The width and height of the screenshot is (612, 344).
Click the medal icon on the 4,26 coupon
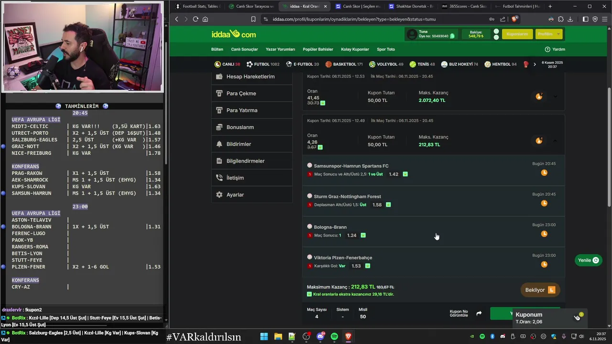(x=539, y=140)
